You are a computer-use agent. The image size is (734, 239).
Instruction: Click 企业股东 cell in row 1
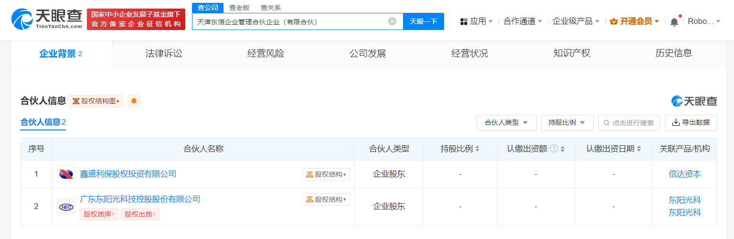(x=389, y=174)
